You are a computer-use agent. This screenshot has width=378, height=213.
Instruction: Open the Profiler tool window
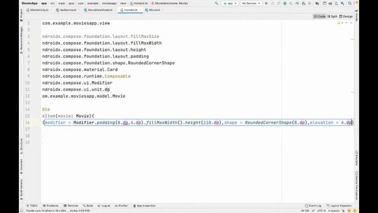pyautogui.click(x=121, y=206)
